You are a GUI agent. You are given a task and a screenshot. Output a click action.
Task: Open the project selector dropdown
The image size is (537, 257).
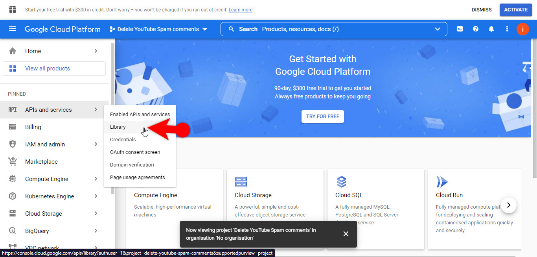click(158, 29)
